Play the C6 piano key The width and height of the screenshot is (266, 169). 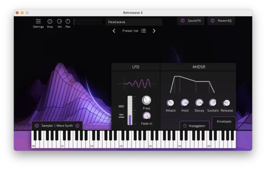coord(209,145)
